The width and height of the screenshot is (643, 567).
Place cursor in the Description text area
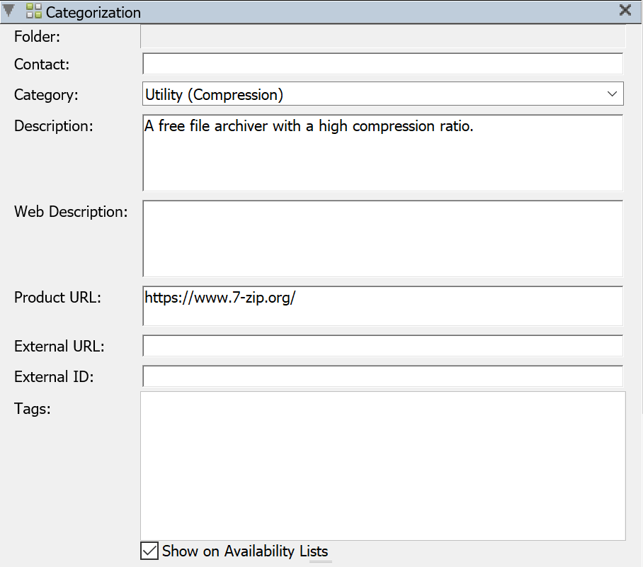382,152
